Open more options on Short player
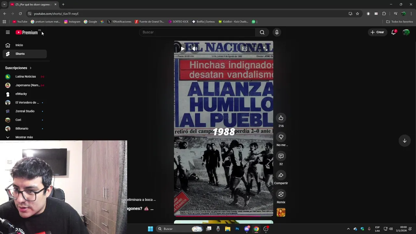This screenshot has height=234, width=416. tap(255, 49)
